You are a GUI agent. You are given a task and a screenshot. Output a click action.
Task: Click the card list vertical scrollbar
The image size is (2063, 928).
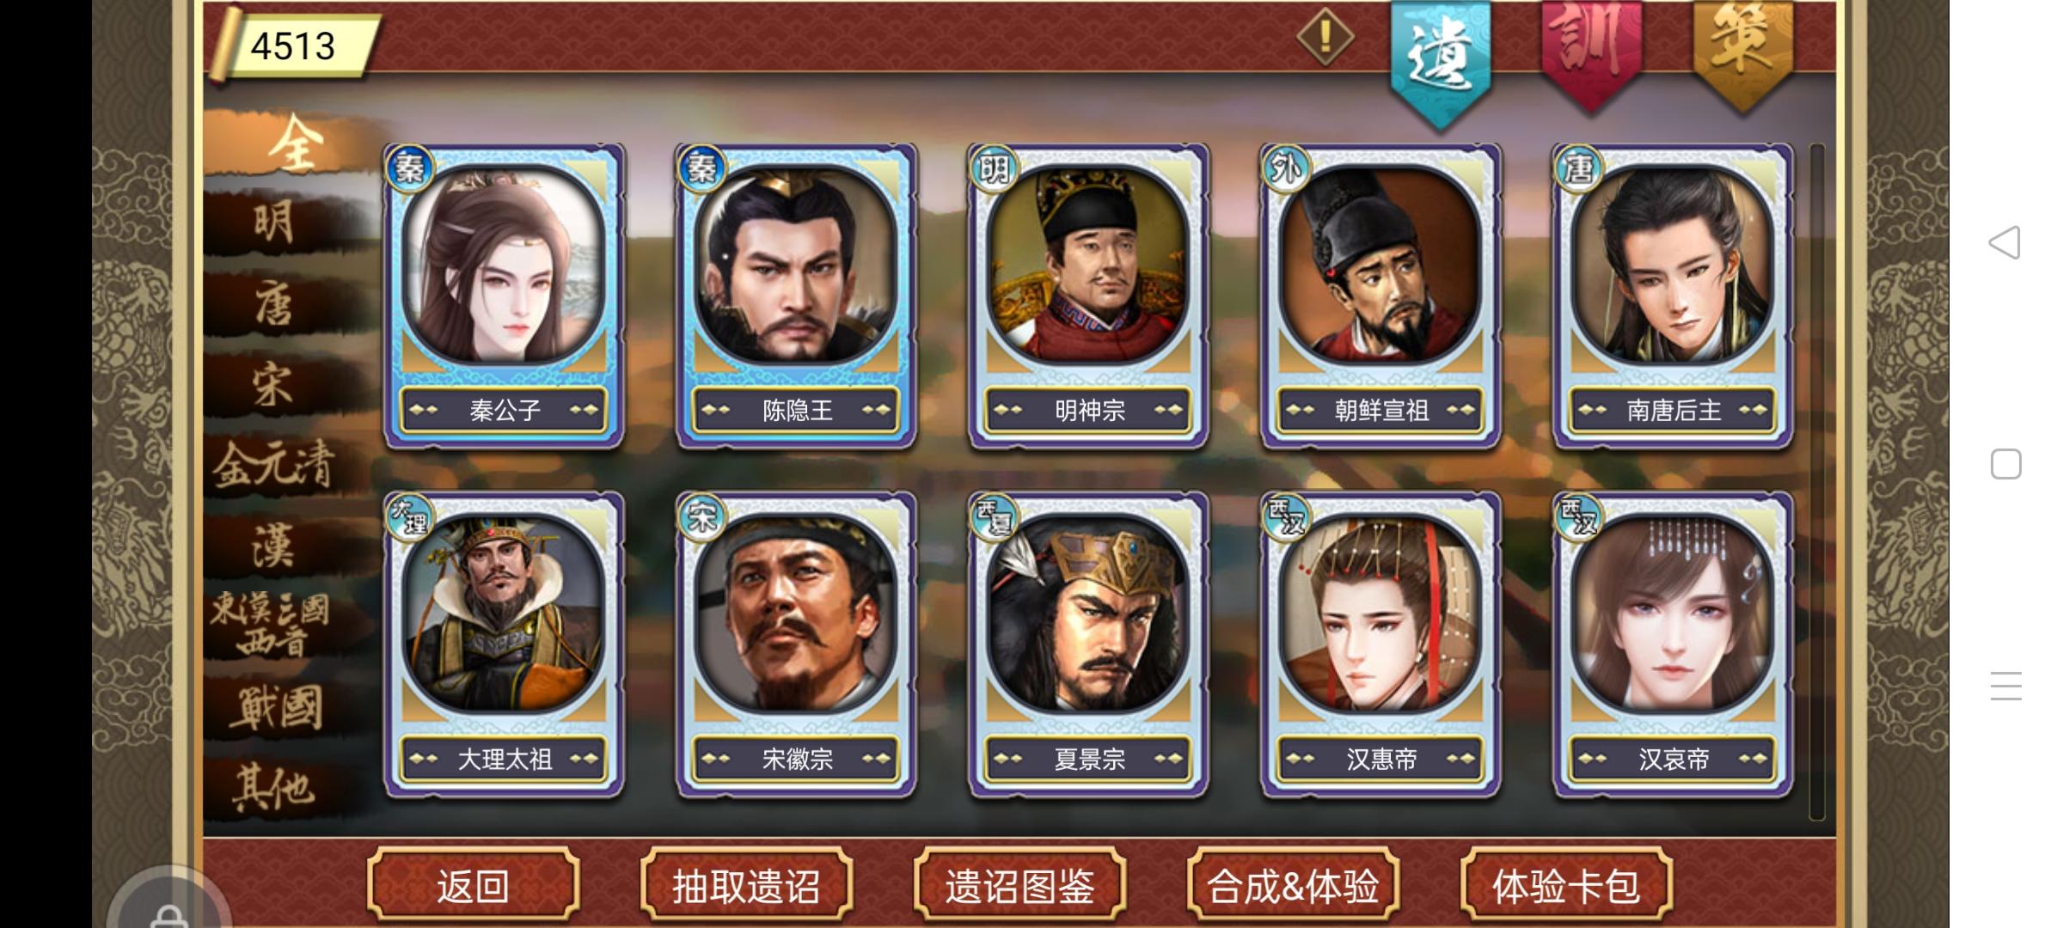coord(1816,481)
